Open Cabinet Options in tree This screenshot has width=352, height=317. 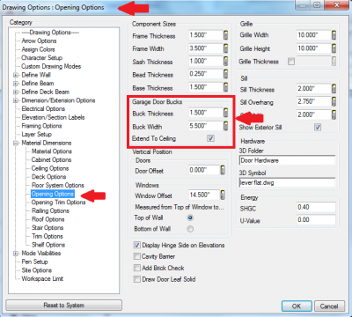(x=51, y=160)
